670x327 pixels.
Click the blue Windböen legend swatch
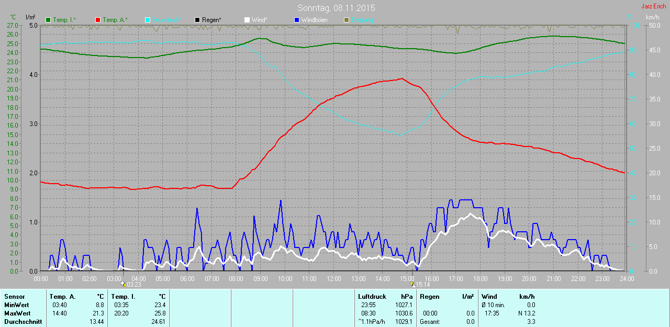coord(297,20)
